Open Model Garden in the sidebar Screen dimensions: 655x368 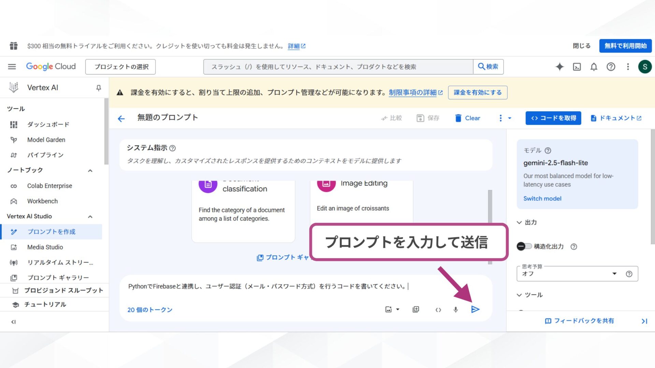pyautogui.click(x=46, y=140)
